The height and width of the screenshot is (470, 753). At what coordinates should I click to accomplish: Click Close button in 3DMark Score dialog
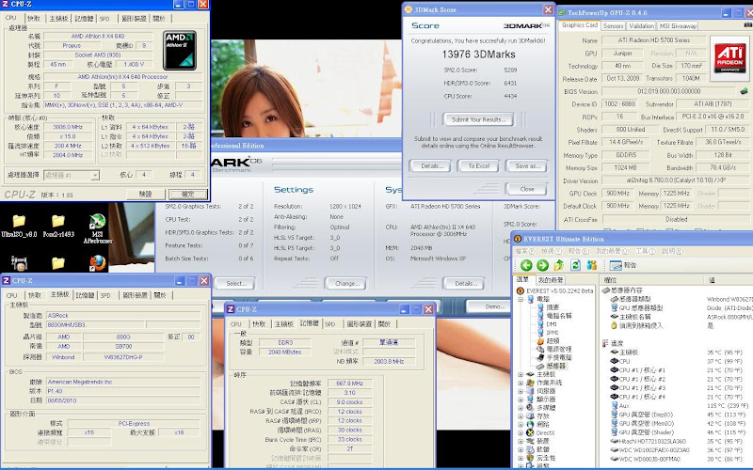(526, 190)
